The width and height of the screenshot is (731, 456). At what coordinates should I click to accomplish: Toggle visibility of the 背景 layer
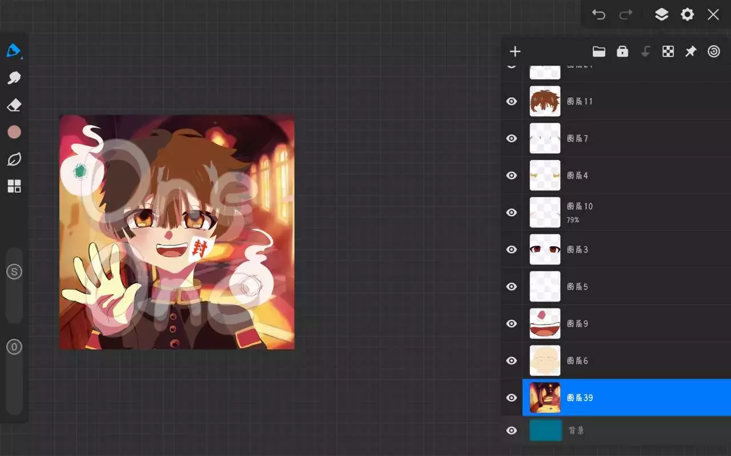click(512, 431)
